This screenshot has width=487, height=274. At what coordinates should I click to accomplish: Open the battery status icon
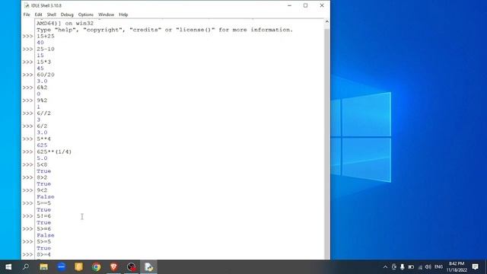(x=411, y=267)
